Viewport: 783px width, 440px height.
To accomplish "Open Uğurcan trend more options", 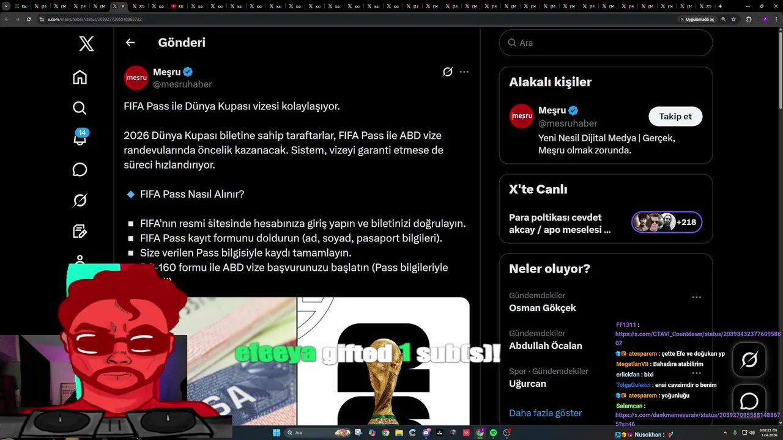I will pos(696,373).
